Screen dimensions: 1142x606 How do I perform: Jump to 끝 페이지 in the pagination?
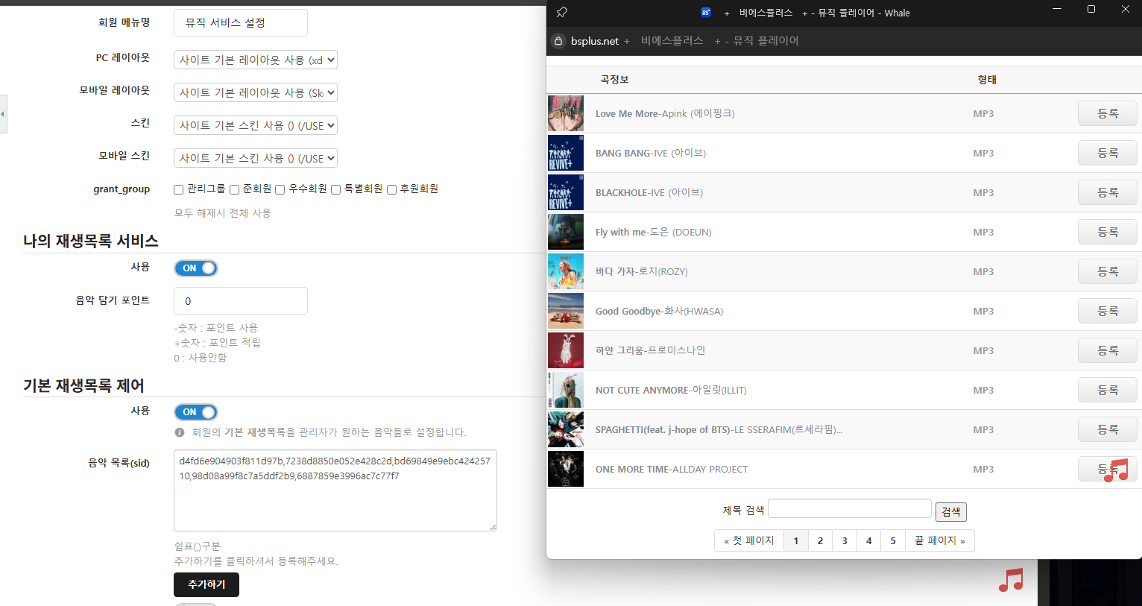pyautogui.click(x=940, y=540)
